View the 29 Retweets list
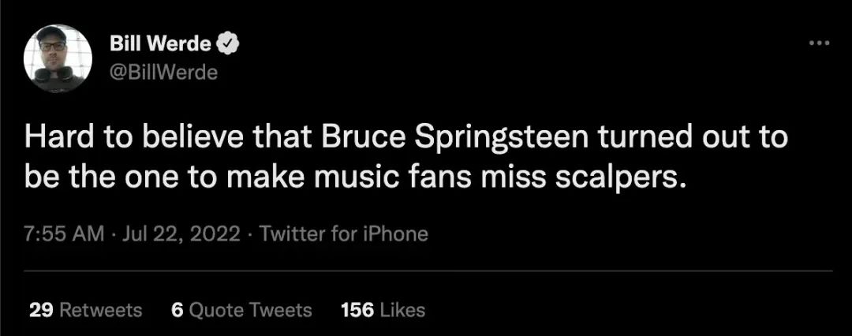This screenshot has height=336, width=852. coord(85,310)
